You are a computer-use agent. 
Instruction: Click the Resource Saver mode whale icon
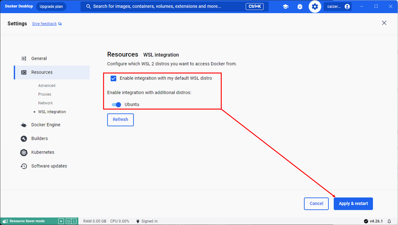[5, 221]
